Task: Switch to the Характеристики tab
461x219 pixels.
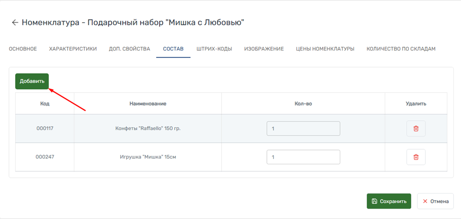Action: (73, 49)
